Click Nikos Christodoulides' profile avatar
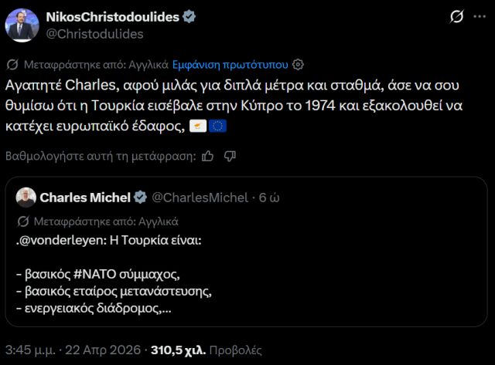This screenshot has height=365, width=495. click(21, 25)
